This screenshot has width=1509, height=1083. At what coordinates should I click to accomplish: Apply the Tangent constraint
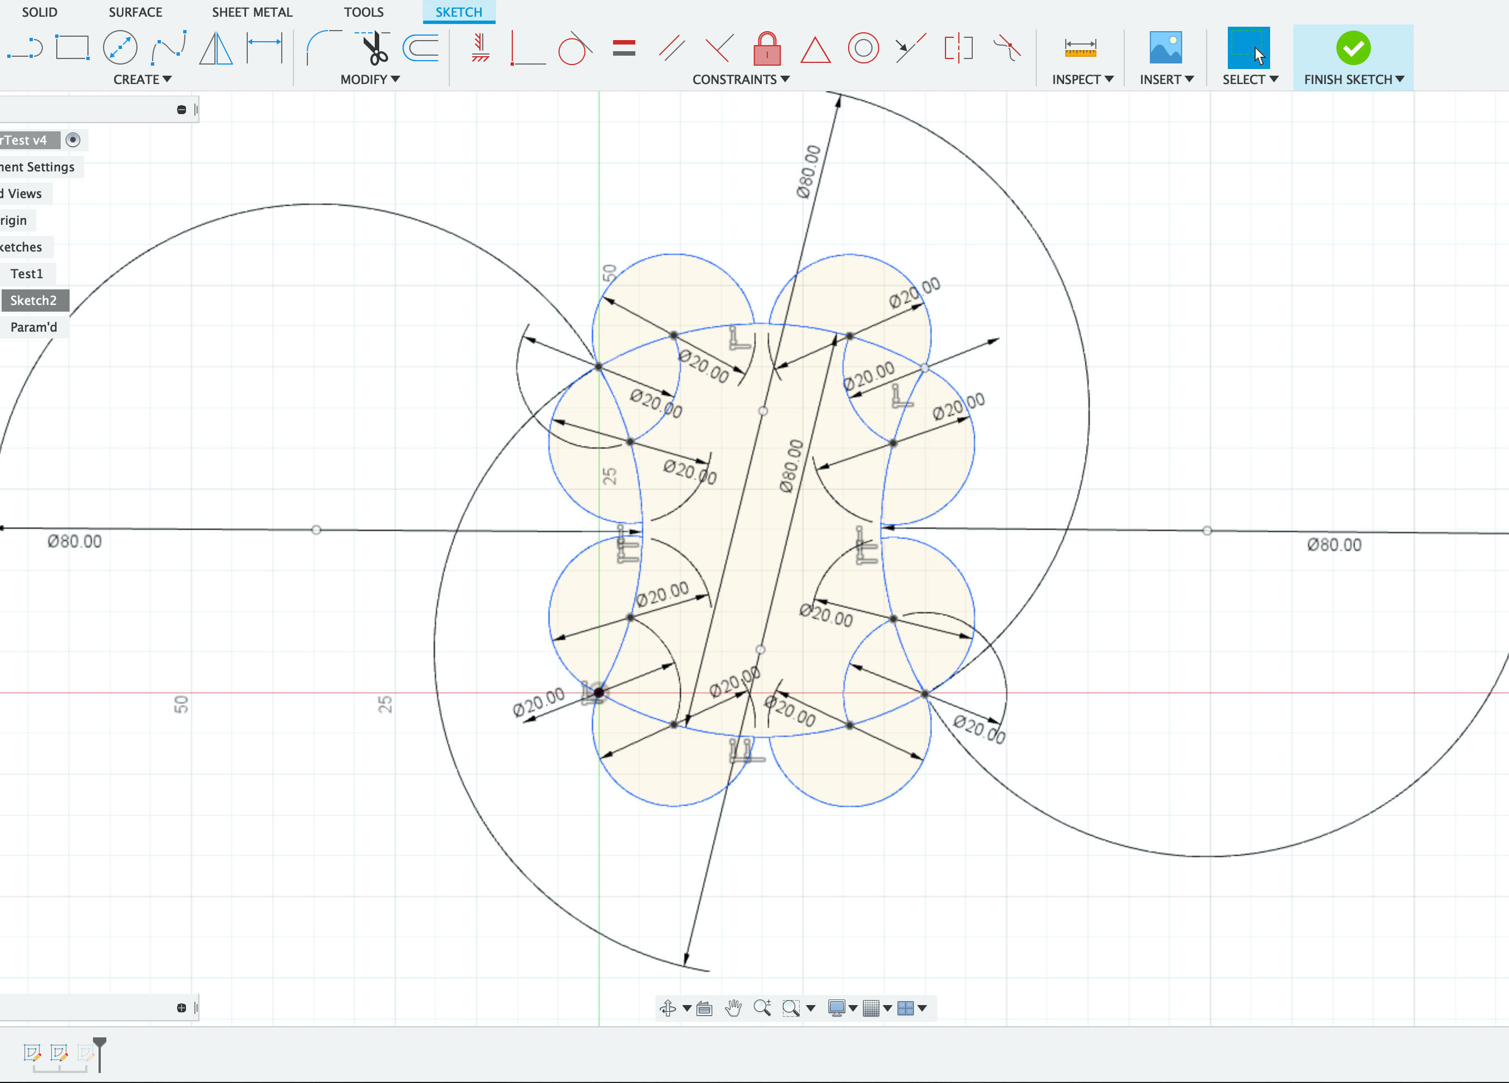(x=575, y=48)
